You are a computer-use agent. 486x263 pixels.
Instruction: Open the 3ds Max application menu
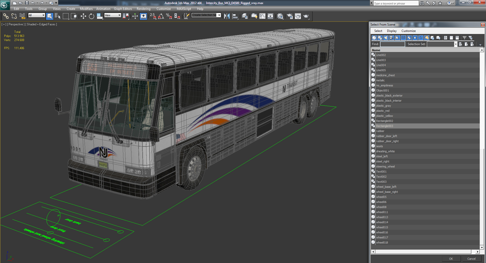[x=5, y=5]
